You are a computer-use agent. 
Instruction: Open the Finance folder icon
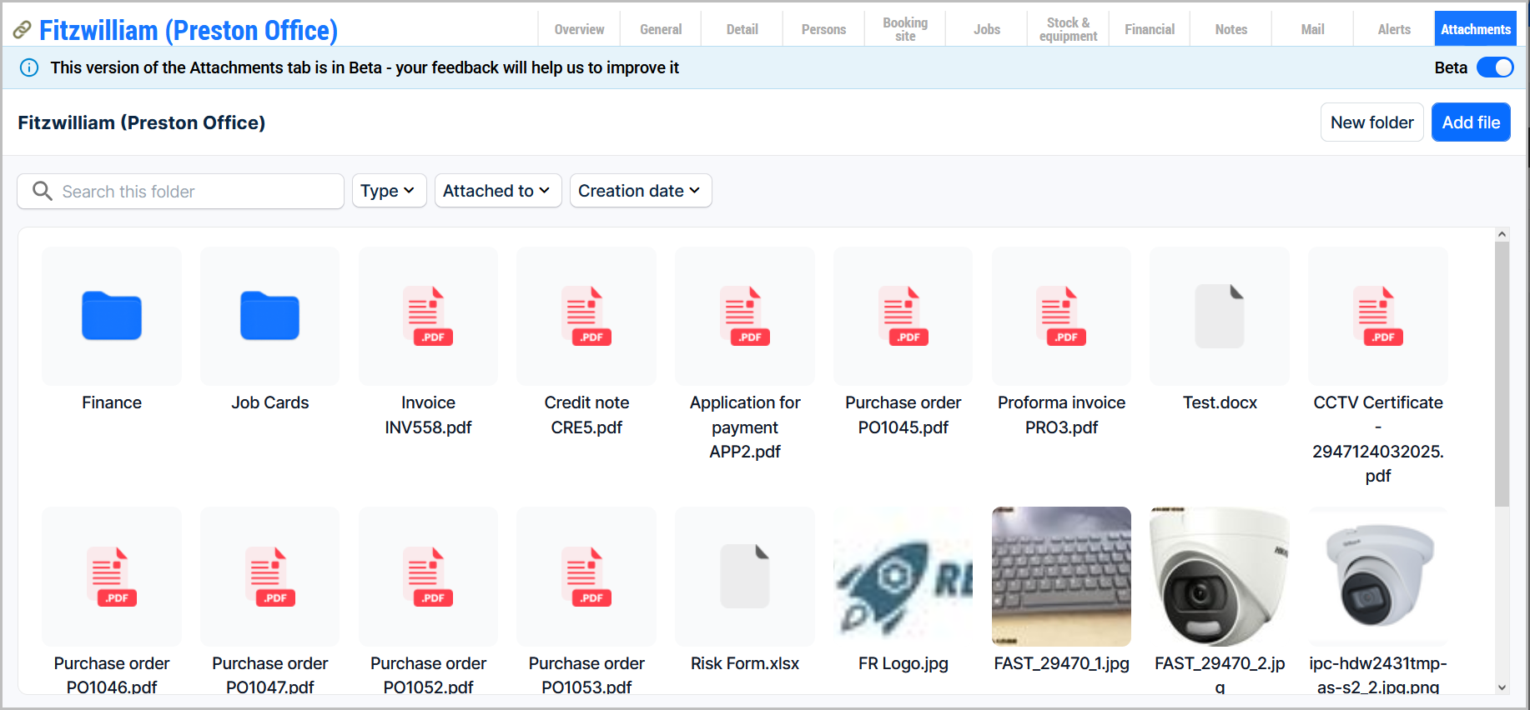(x=111, y=316)
